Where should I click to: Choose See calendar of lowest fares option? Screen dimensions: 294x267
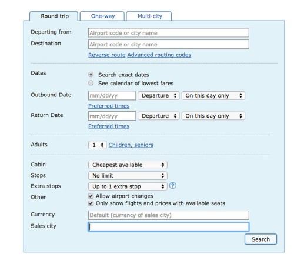tap(91, 83)
